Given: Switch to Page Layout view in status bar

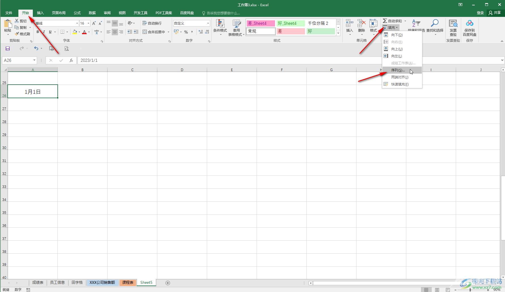Looking at the screenshot, I should pyautogui.click(x=437, y=290).
